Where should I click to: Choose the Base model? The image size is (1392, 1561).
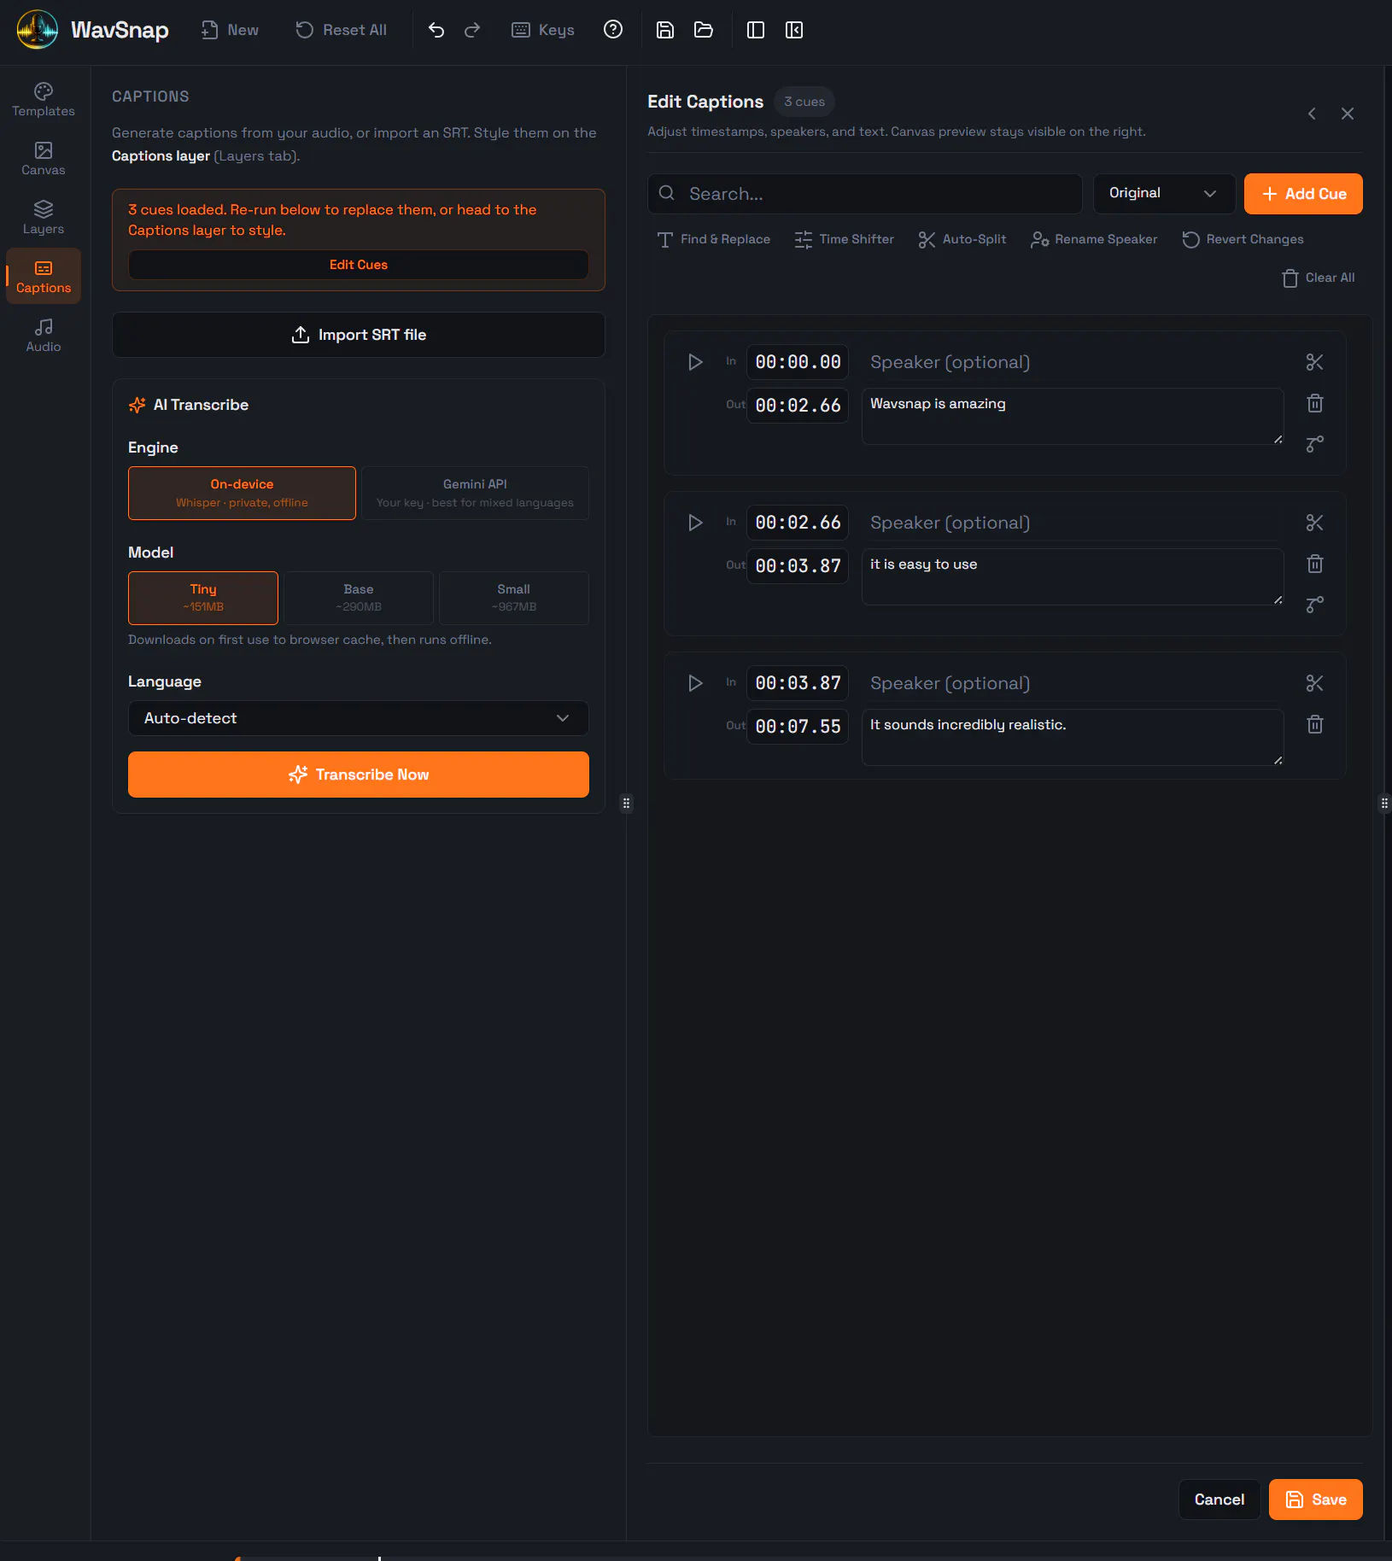point(359,598)
